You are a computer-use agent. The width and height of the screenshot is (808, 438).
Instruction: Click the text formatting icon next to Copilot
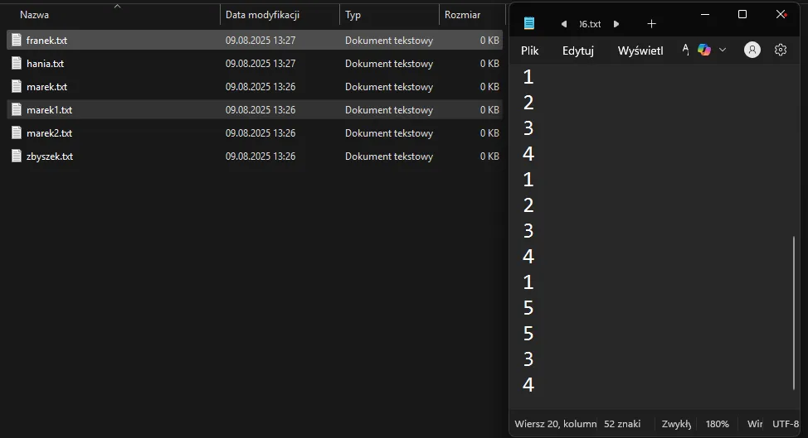(685, 51)
